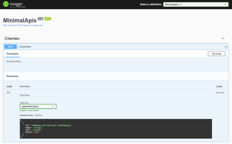Click the 1.0 version badge
Image resolution: width=232 pixels, height=144 pixels.
point(40,19)
